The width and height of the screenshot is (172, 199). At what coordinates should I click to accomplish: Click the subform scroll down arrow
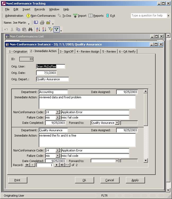coord(146,160)
